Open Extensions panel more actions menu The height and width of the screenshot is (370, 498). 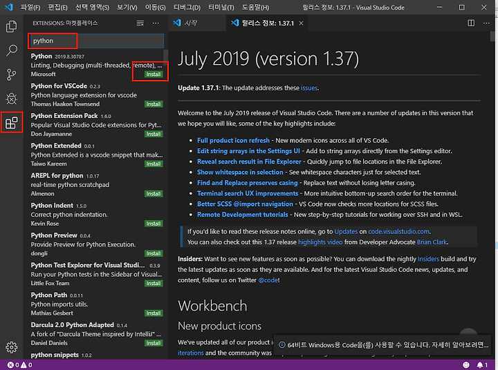point(156,23)
